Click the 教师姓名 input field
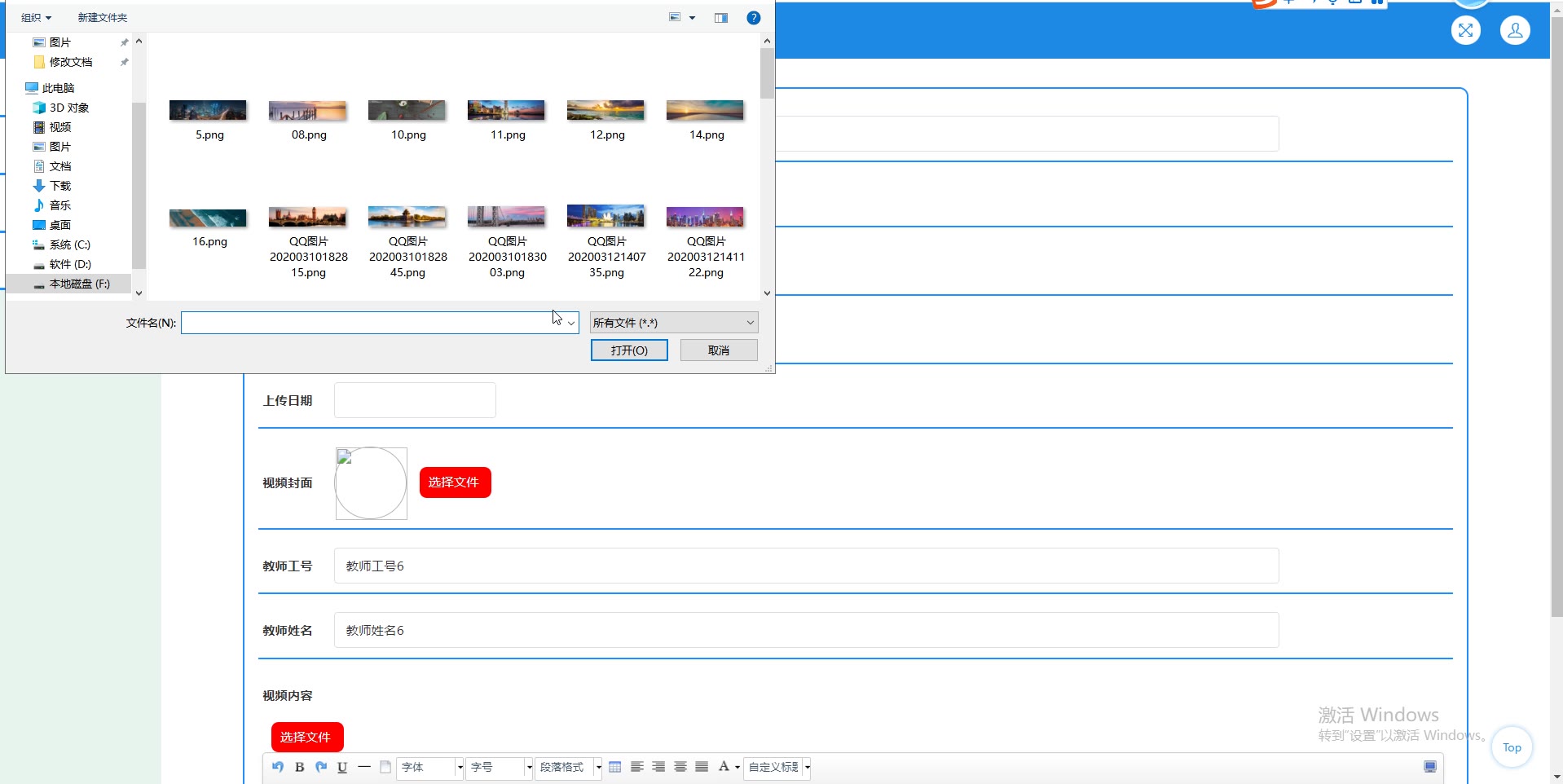1563x784 pixels. point(806,630)
